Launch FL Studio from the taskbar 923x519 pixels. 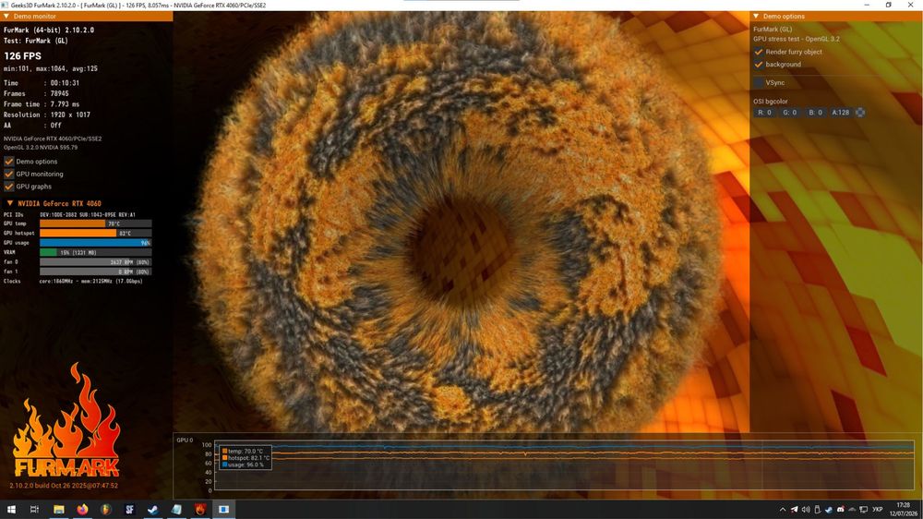pos(106,510)
